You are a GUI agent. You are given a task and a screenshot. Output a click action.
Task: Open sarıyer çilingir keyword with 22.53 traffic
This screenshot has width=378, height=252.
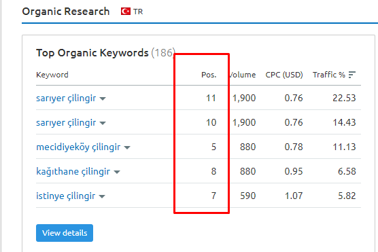[66, 98]
